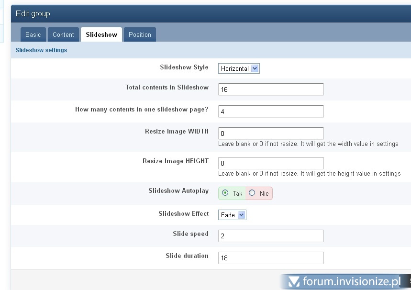This screenshot has height=290, width=411.
Task: Select the Slide speed text box
Action: point(271,236)
